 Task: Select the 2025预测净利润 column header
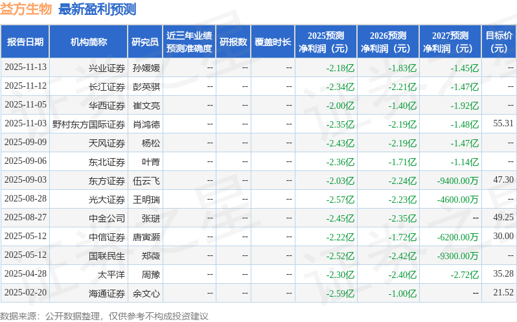tap(326, 42)
